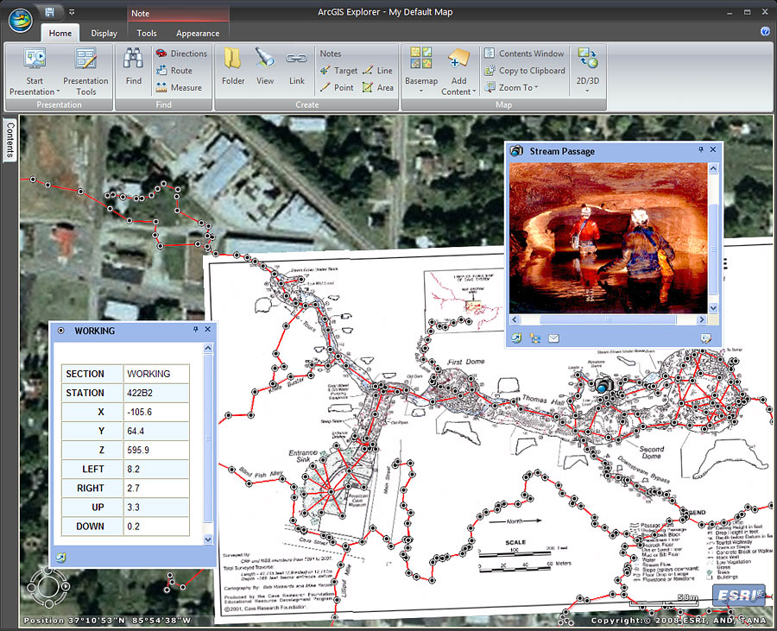Create a View with the flashlight icon
777x631 pixels.
[265, 66]
